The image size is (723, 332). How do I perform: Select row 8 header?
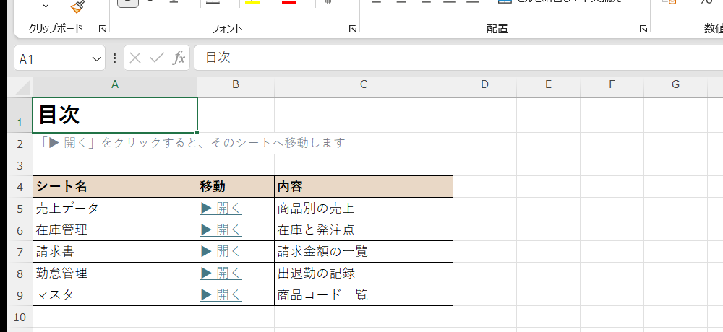point(20,274)
